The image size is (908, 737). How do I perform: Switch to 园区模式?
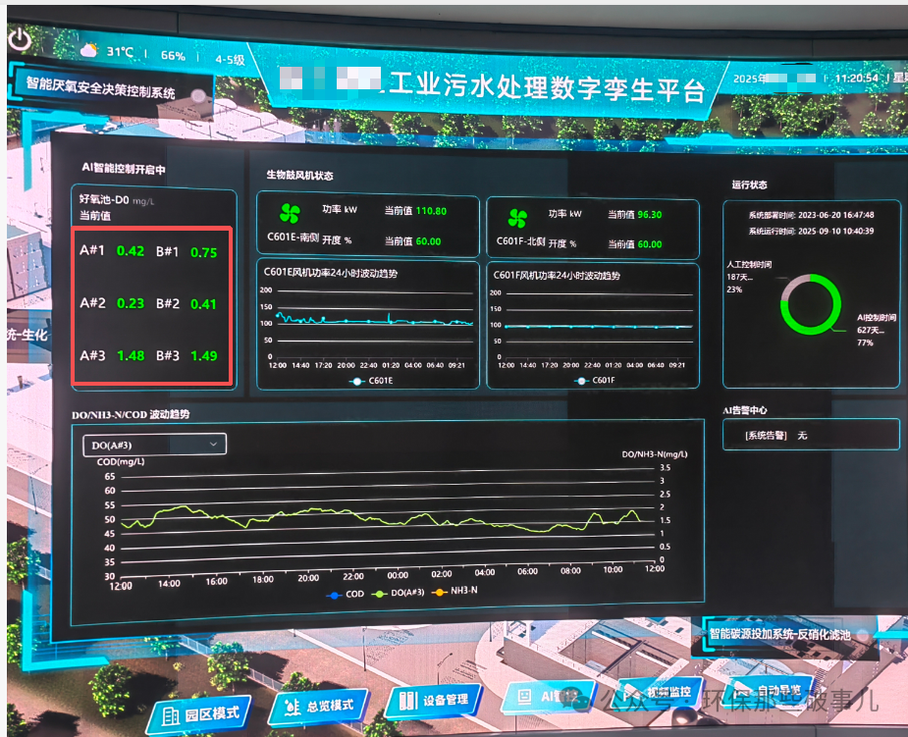click(x=200, y=715)
